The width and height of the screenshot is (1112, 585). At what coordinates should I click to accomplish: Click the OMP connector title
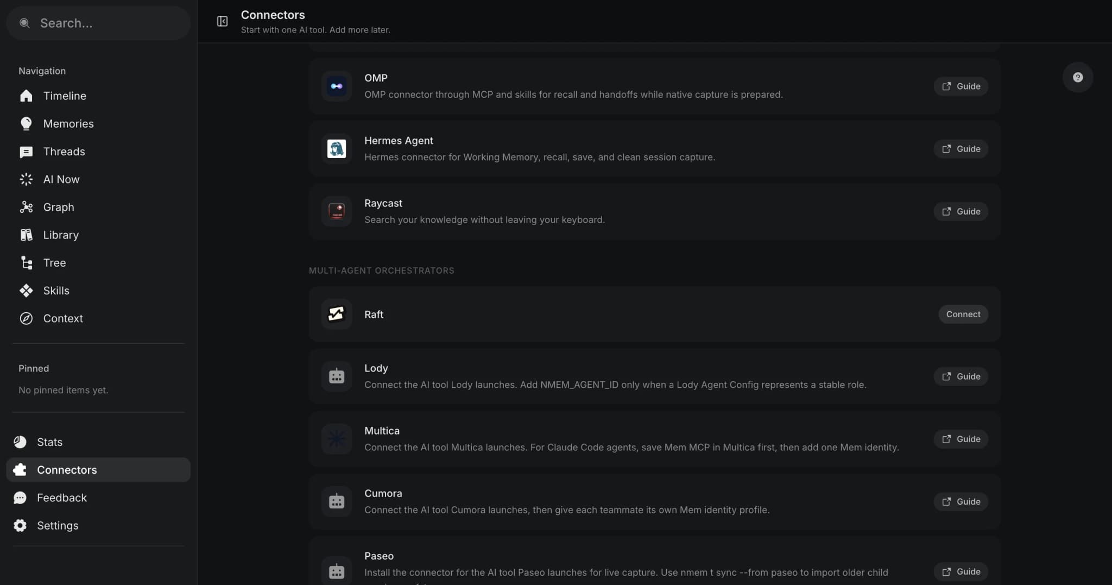tap(376, 78)
